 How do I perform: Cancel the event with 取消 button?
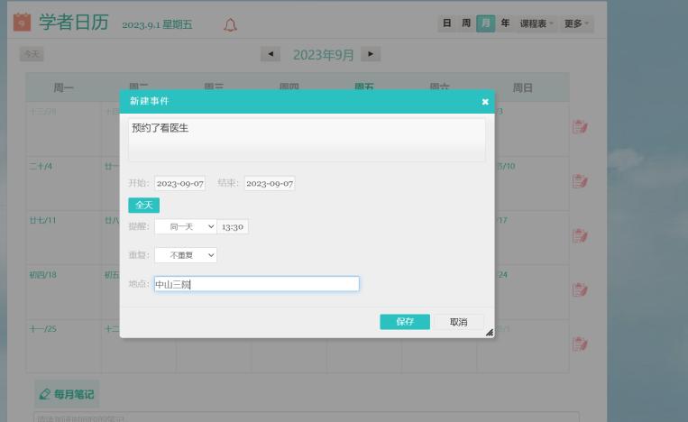tap(458, 322)
